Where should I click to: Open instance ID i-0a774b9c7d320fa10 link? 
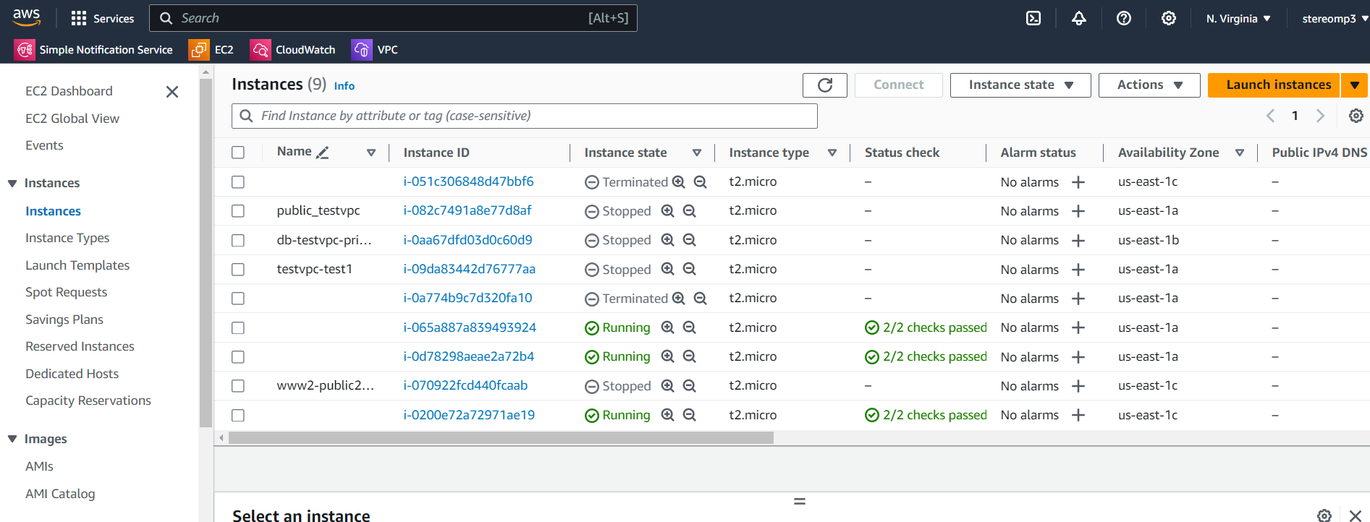tap(468, 298)
